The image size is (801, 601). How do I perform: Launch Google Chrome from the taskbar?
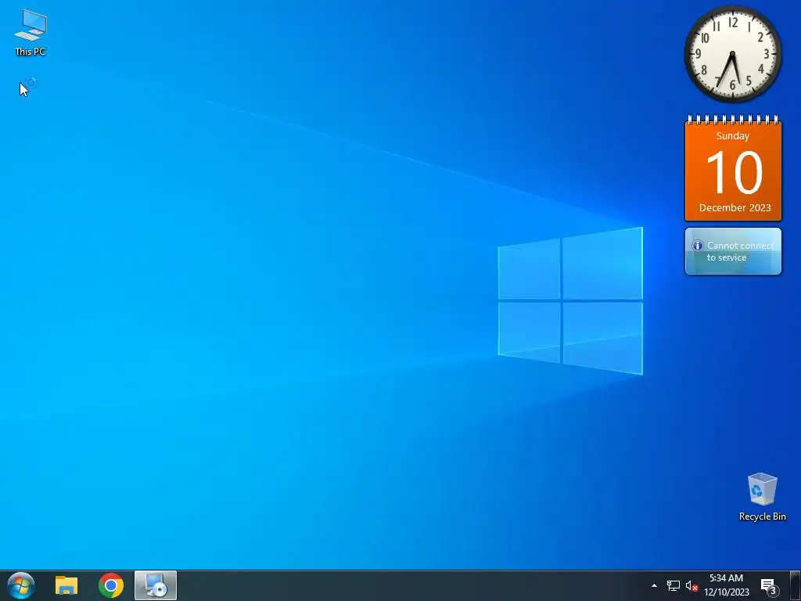click(x=111, y=585)
